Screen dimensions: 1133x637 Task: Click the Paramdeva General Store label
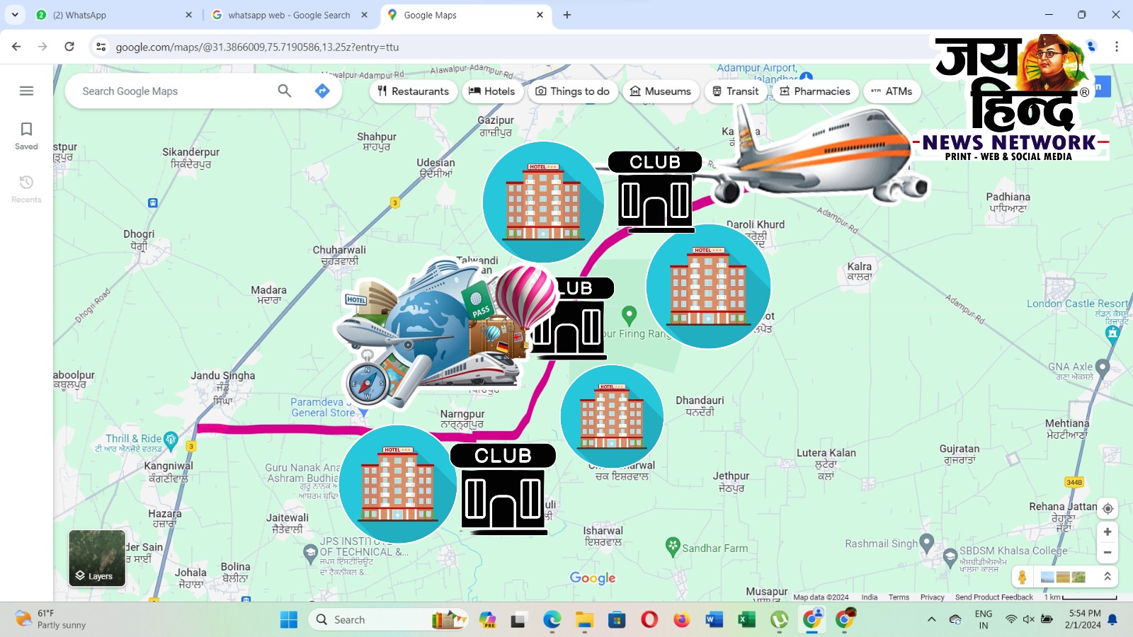(323, 407)
